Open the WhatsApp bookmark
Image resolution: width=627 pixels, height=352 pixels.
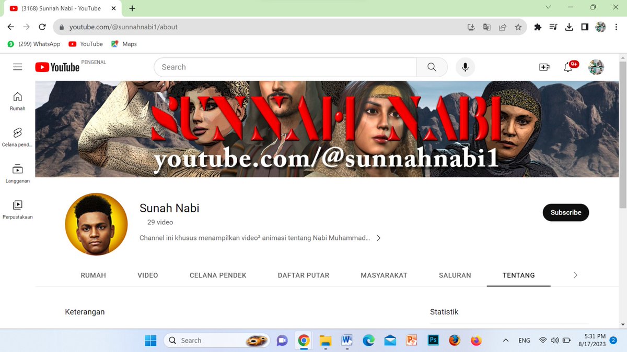tap(34, 44)
